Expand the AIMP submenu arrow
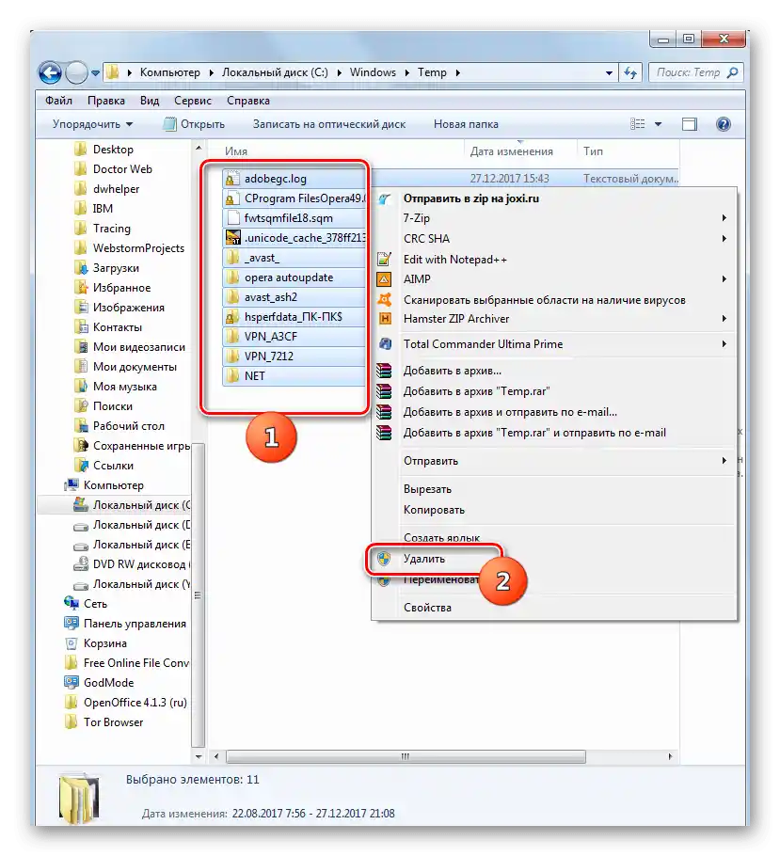Viewport: 780px width, 856px height. [x=724, y=279]
